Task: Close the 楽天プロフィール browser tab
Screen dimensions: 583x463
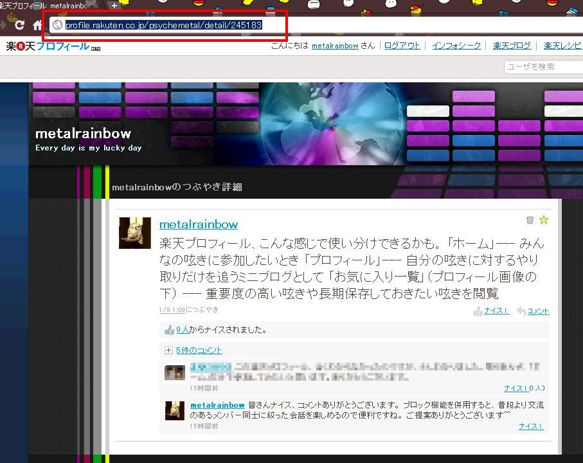Action: 96,6
